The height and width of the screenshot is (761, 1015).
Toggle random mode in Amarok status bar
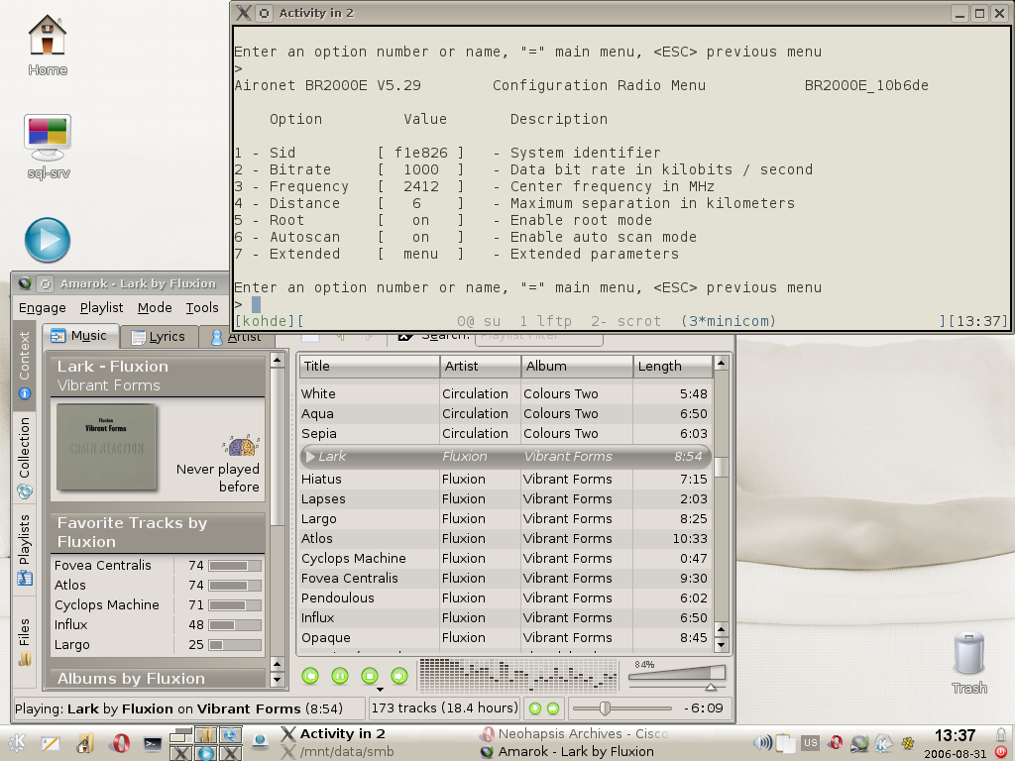(535, 708)
